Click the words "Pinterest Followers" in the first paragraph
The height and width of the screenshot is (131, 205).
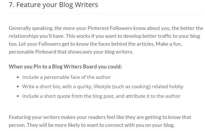[110, 28]
